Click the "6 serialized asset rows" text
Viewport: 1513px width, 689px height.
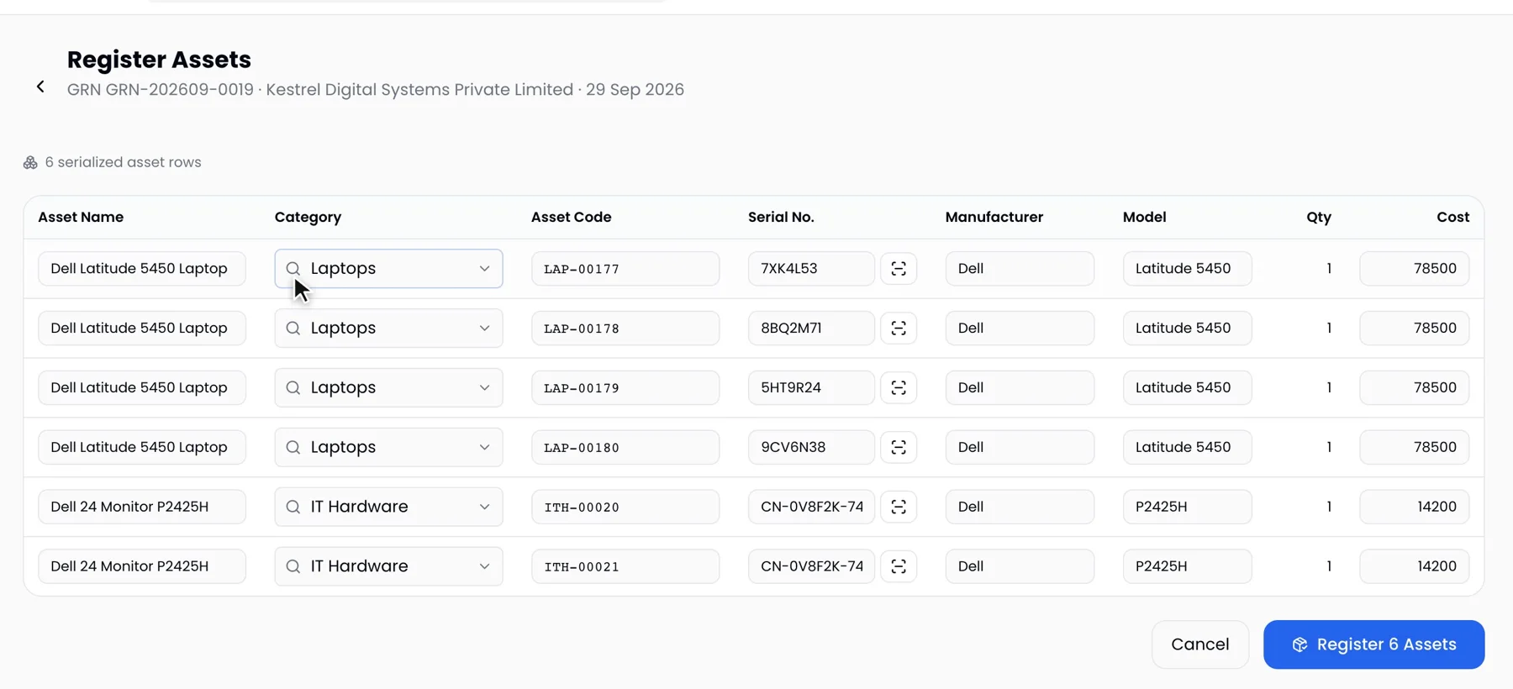click(123, 162)
